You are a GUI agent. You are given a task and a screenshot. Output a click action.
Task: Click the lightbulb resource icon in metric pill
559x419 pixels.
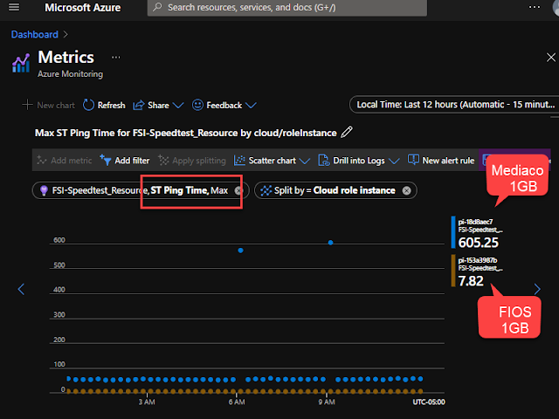[x=44, y=190]
